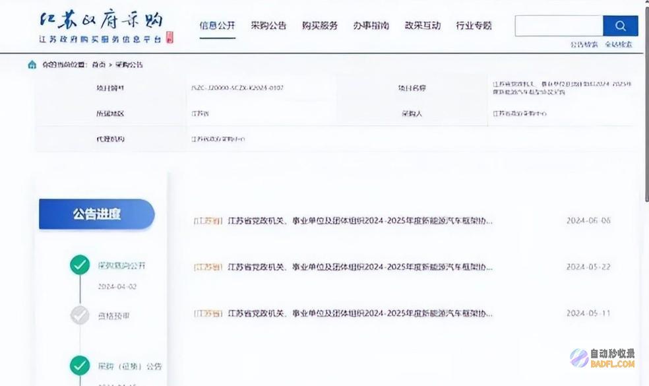649x386 pixels.
Task: Select the 资格预审 progress step
Action: [x=114, y=316]
